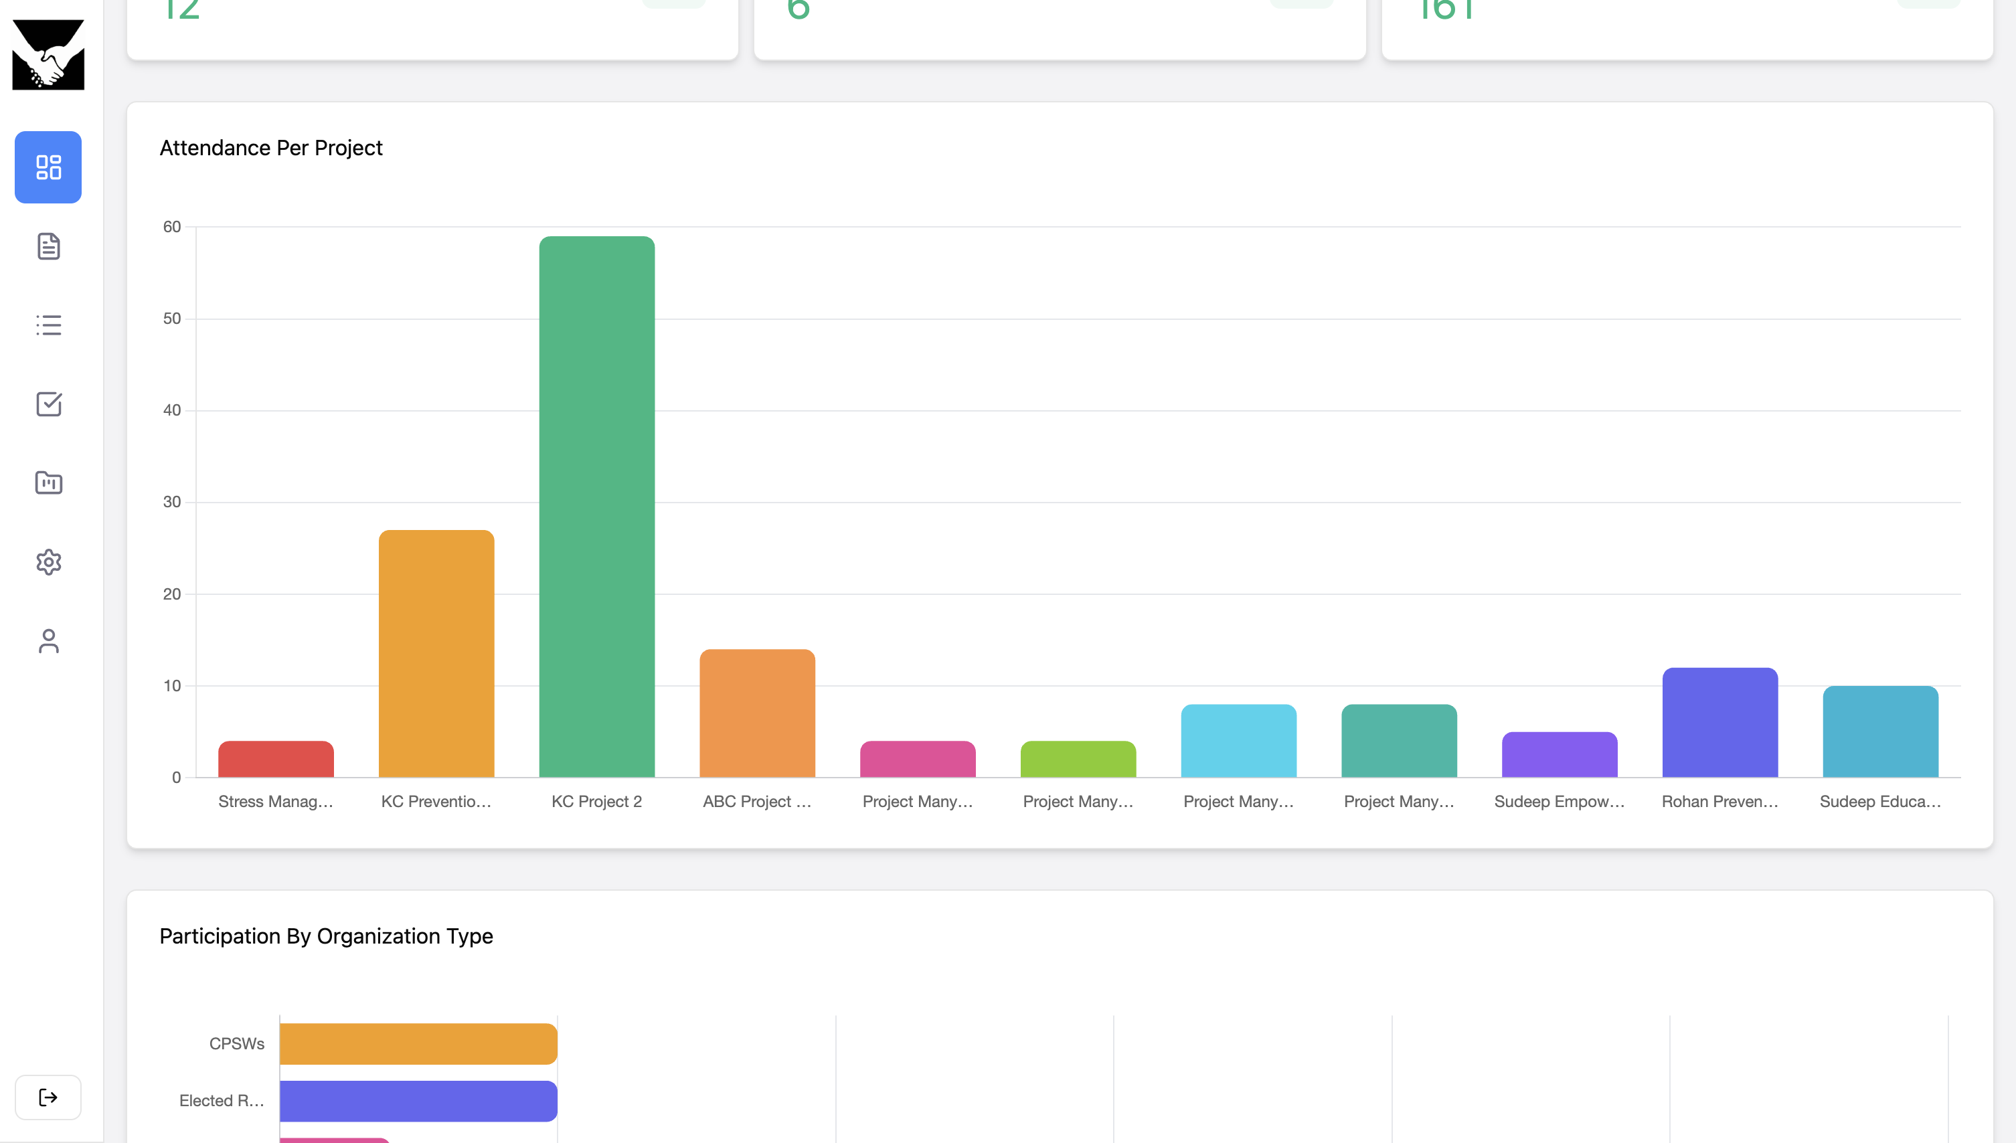Viewport: 2016px width, 1143px height.
Task: Click the orange KC Prevention bar
Action: point(436,654)
